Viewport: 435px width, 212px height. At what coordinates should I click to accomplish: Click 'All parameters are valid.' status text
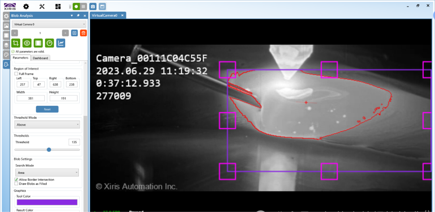pyautogui.click(x=30, y=51)
